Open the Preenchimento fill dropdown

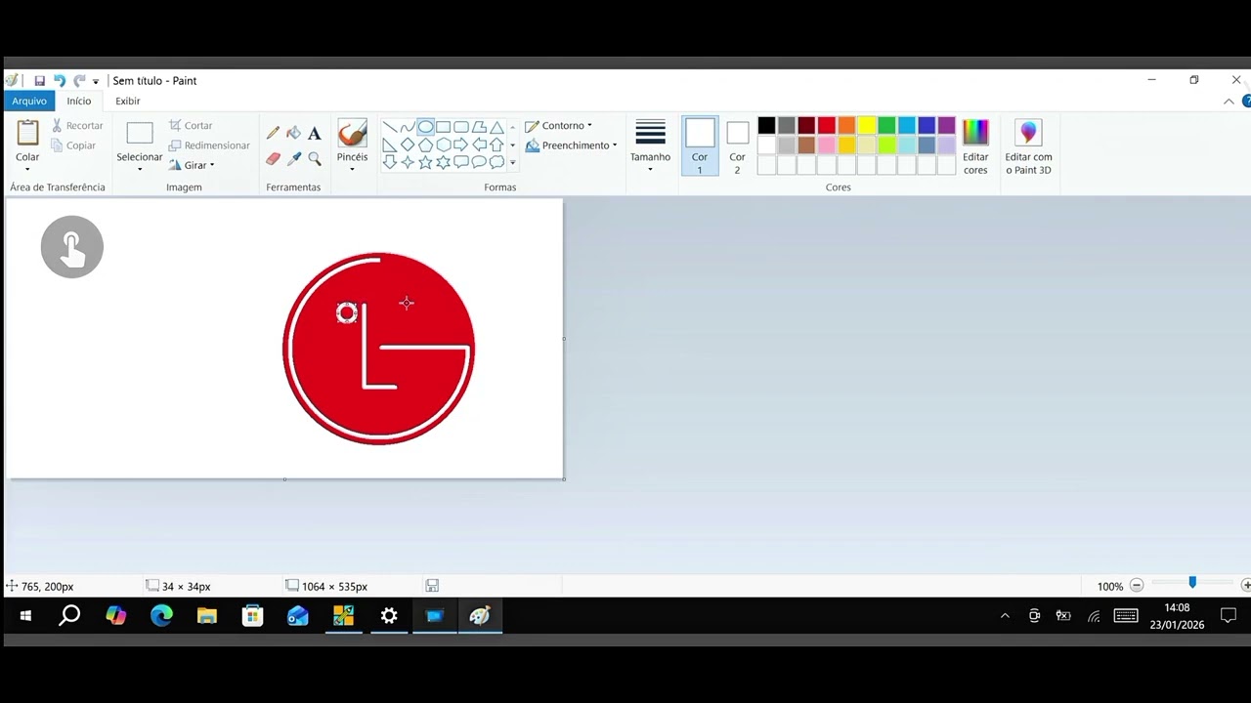point(572,145)
